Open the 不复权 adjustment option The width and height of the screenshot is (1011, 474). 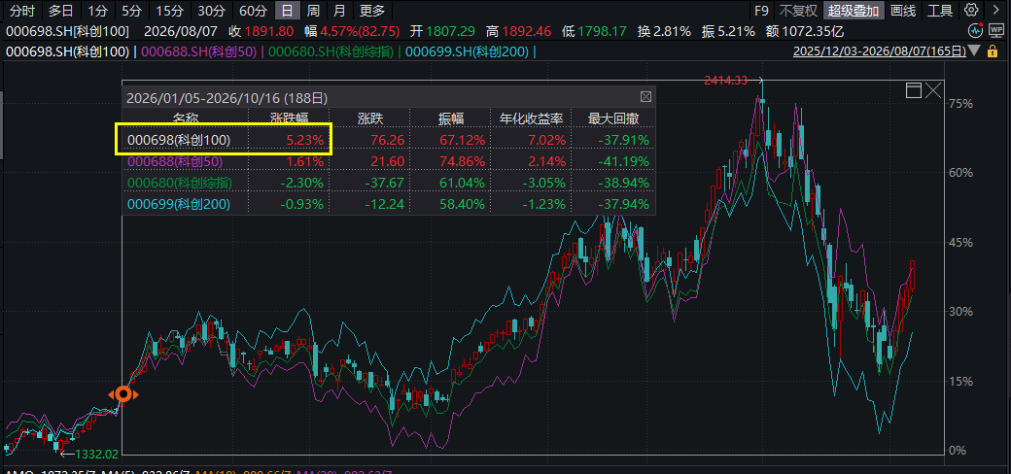(798, 10)
